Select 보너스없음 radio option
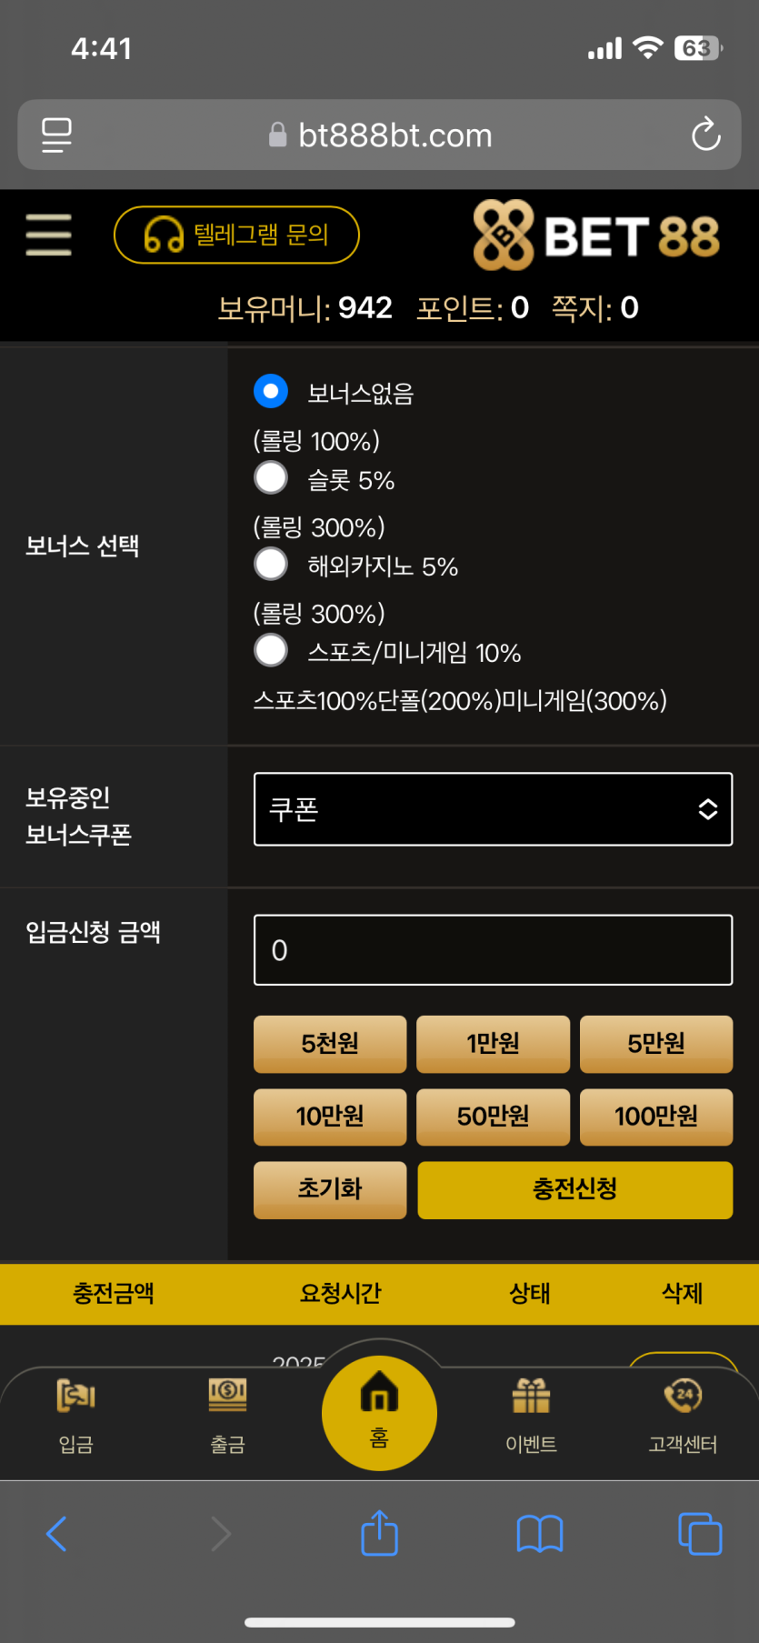The width and height of the screenshot is (759, 1643). (x=271, y=392)
